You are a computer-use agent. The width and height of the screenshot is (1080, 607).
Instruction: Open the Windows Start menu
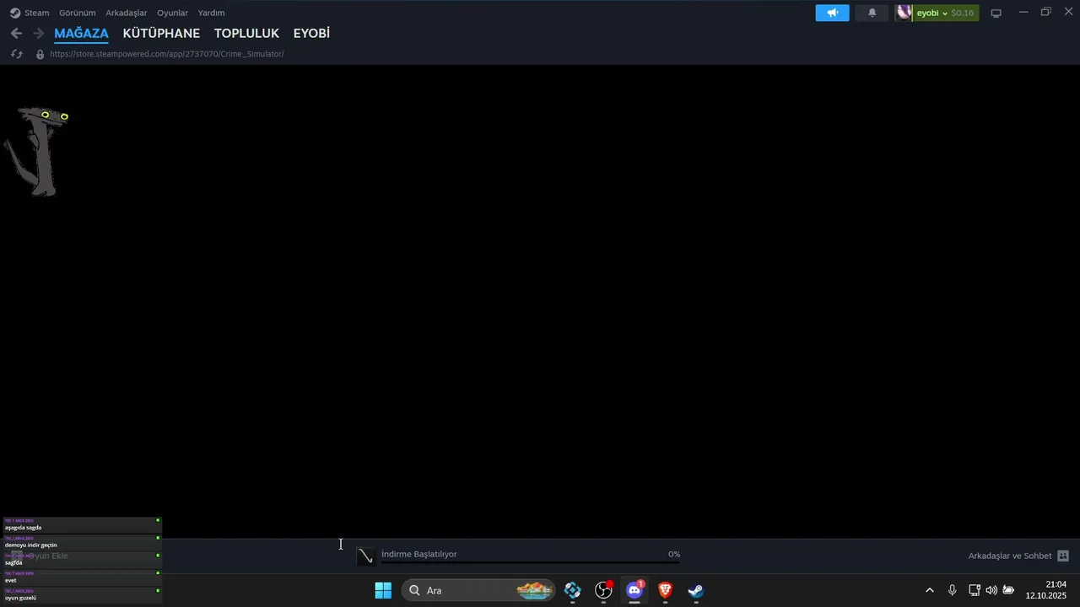coord(383,590)
